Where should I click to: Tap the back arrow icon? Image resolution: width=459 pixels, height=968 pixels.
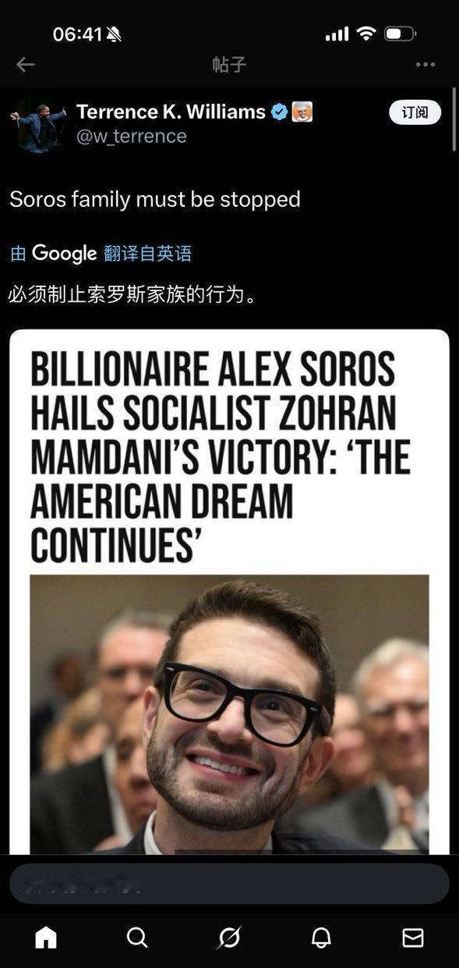pos(25,65)
